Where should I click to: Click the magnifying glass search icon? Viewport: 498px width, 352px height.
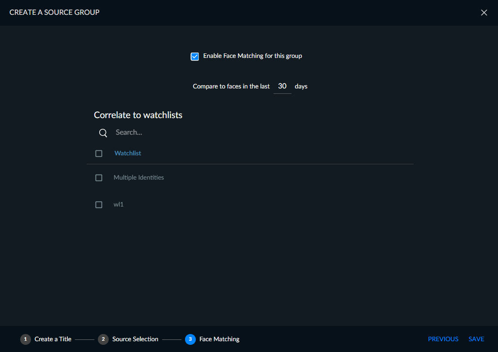point(103,133)
